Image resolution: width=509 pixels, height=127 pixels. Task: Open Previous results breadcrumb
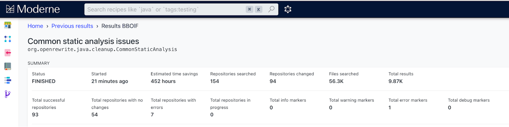pos(72,26)
